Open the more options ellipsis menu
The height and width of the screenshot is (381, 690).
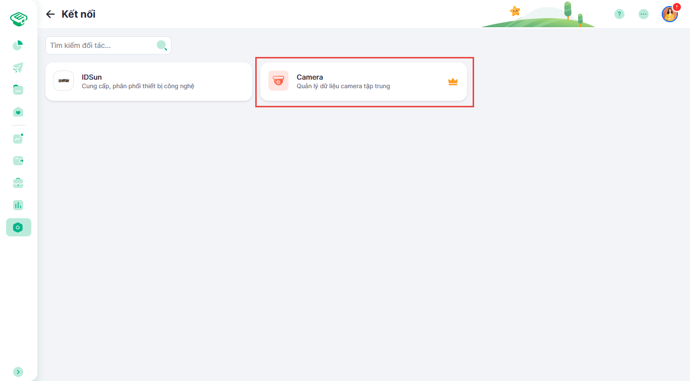coord(644,14)
